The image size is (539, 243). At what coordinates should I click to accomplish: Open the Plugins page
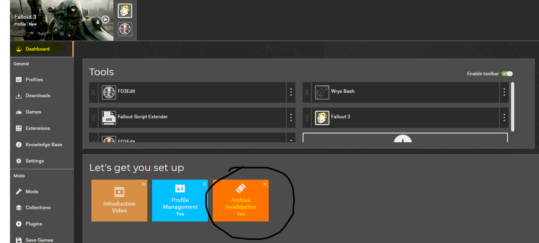click(42, 224)
